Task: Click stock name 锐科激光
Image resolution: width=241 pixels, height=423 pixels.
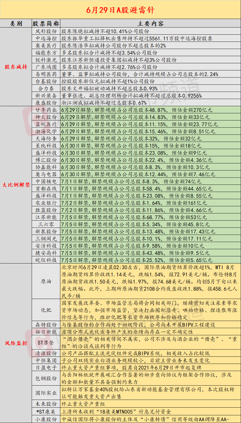Action: pyautogui.click(x=46, y=60)
